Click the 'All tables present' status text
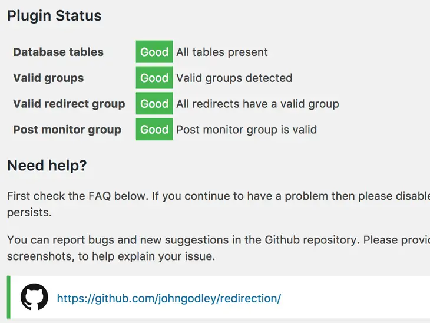 [x=222, y=52]
